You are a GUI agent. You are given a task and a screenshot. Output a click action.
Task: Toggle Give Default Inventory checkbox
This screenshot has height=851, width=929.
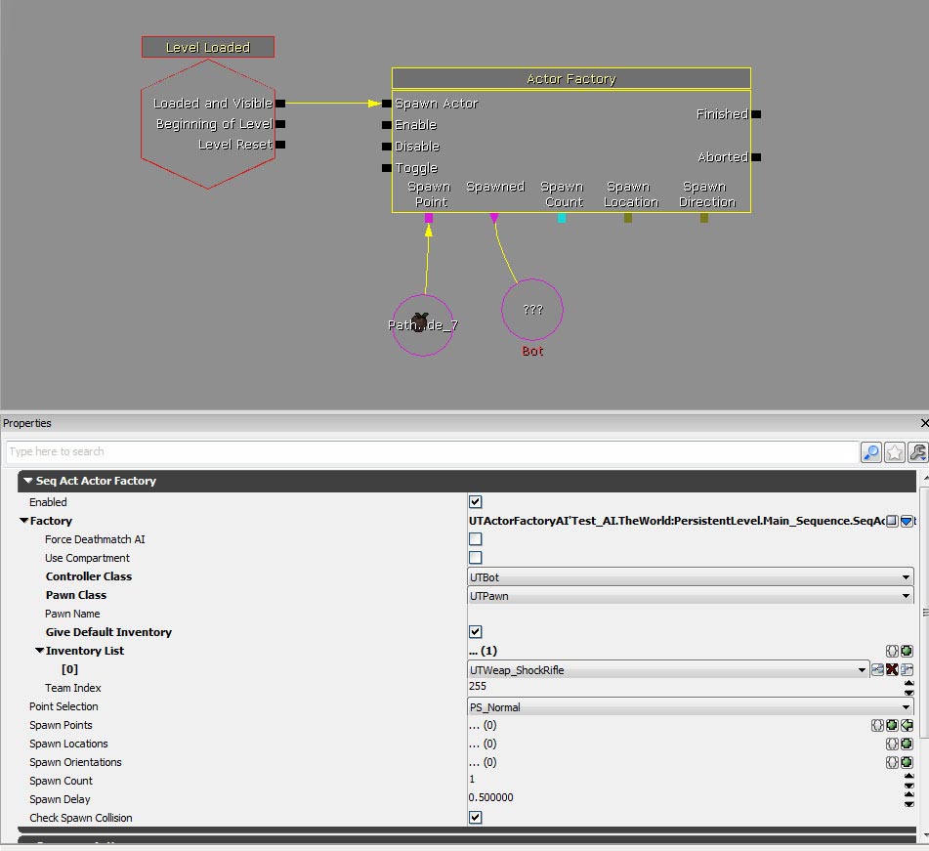click(x=476, y=632)
